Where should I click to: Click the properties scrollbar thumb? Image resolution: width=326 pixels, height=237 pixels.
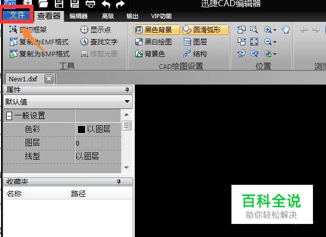126,125
